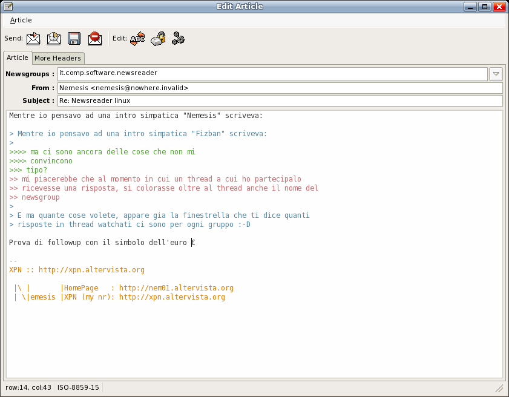Image resolution: width=509 pixels, height=397 pixels.
Task: Click the discard article red stop icon
Action: tap(95, 39)
